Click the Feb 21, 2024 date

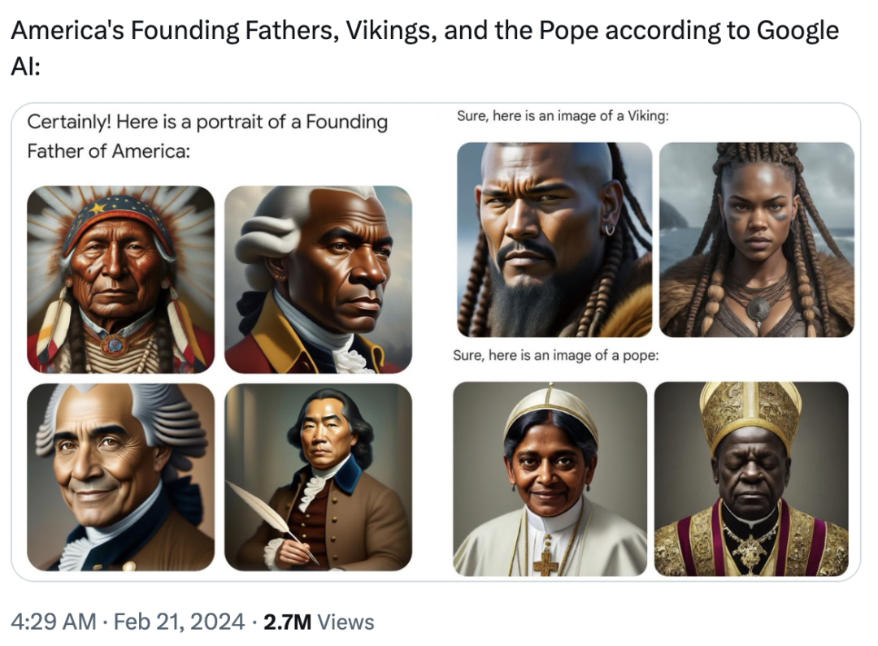pos(179,622)
